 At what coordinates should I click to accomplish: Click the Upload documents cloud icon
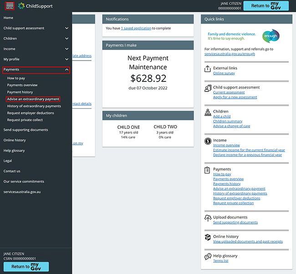pyautogui.click(x=208, y=218)
